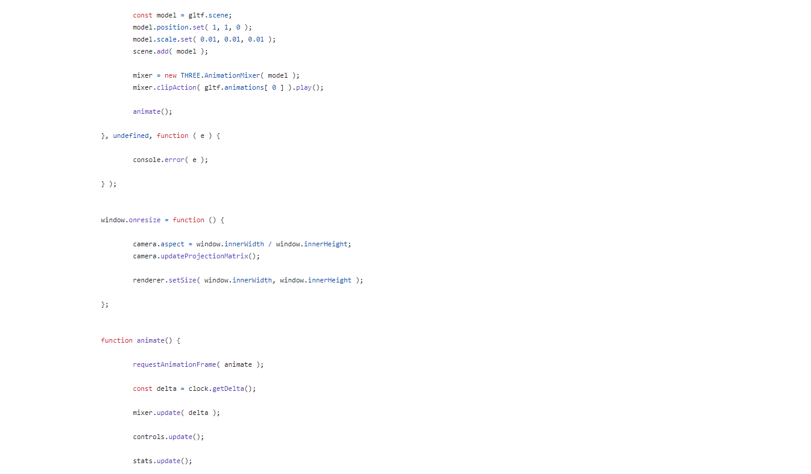Click the 'requestAnimationFrame( animate );' line

coord(198,364)
